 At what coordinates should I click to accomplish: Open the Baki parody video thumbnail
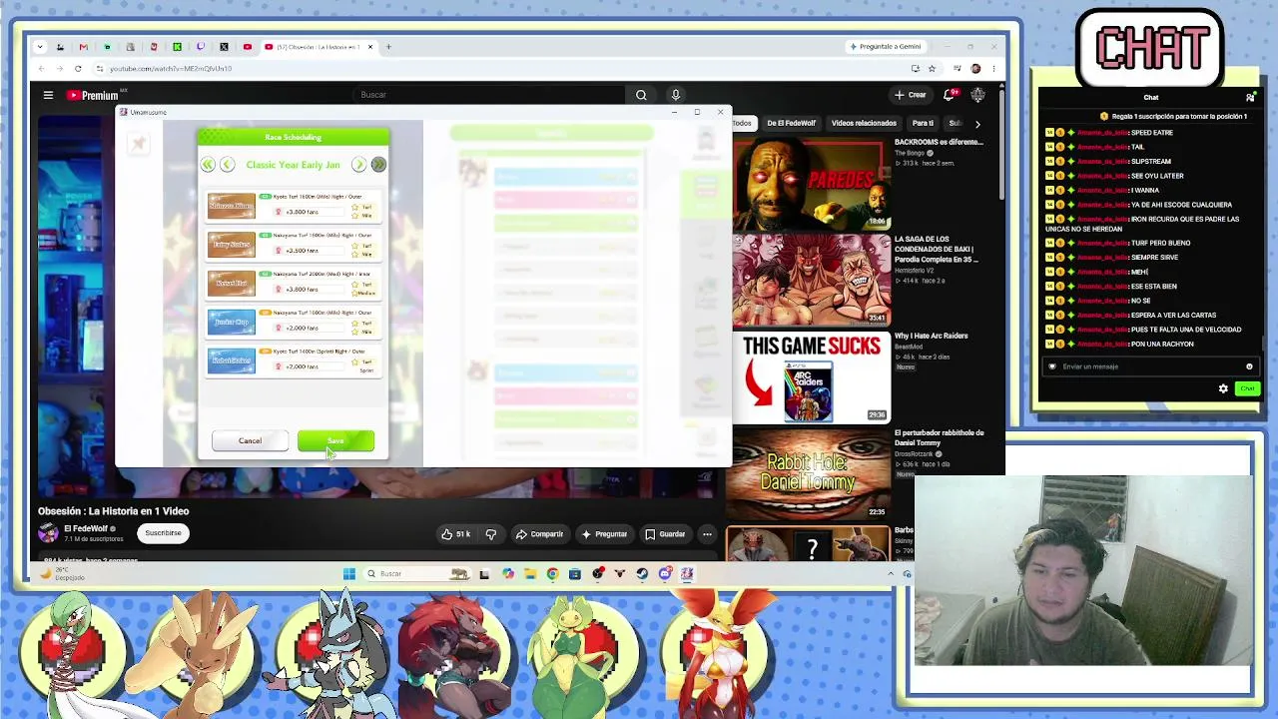(811, 280)
